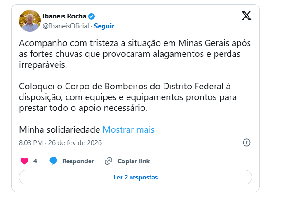Open Ibaneis Rocha's profile picture
Viewport: 296px width, 202px height.
tap(30, 21)
